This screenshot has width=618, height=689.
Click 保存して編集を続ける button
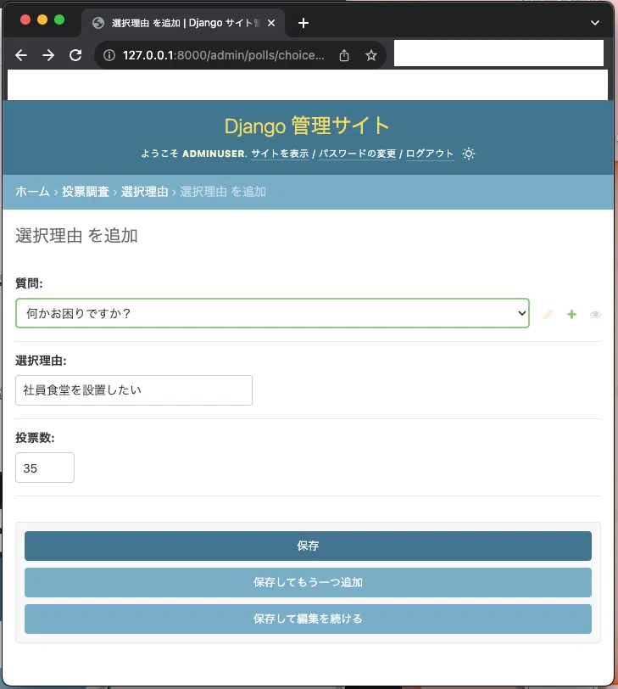pos(308,619)
